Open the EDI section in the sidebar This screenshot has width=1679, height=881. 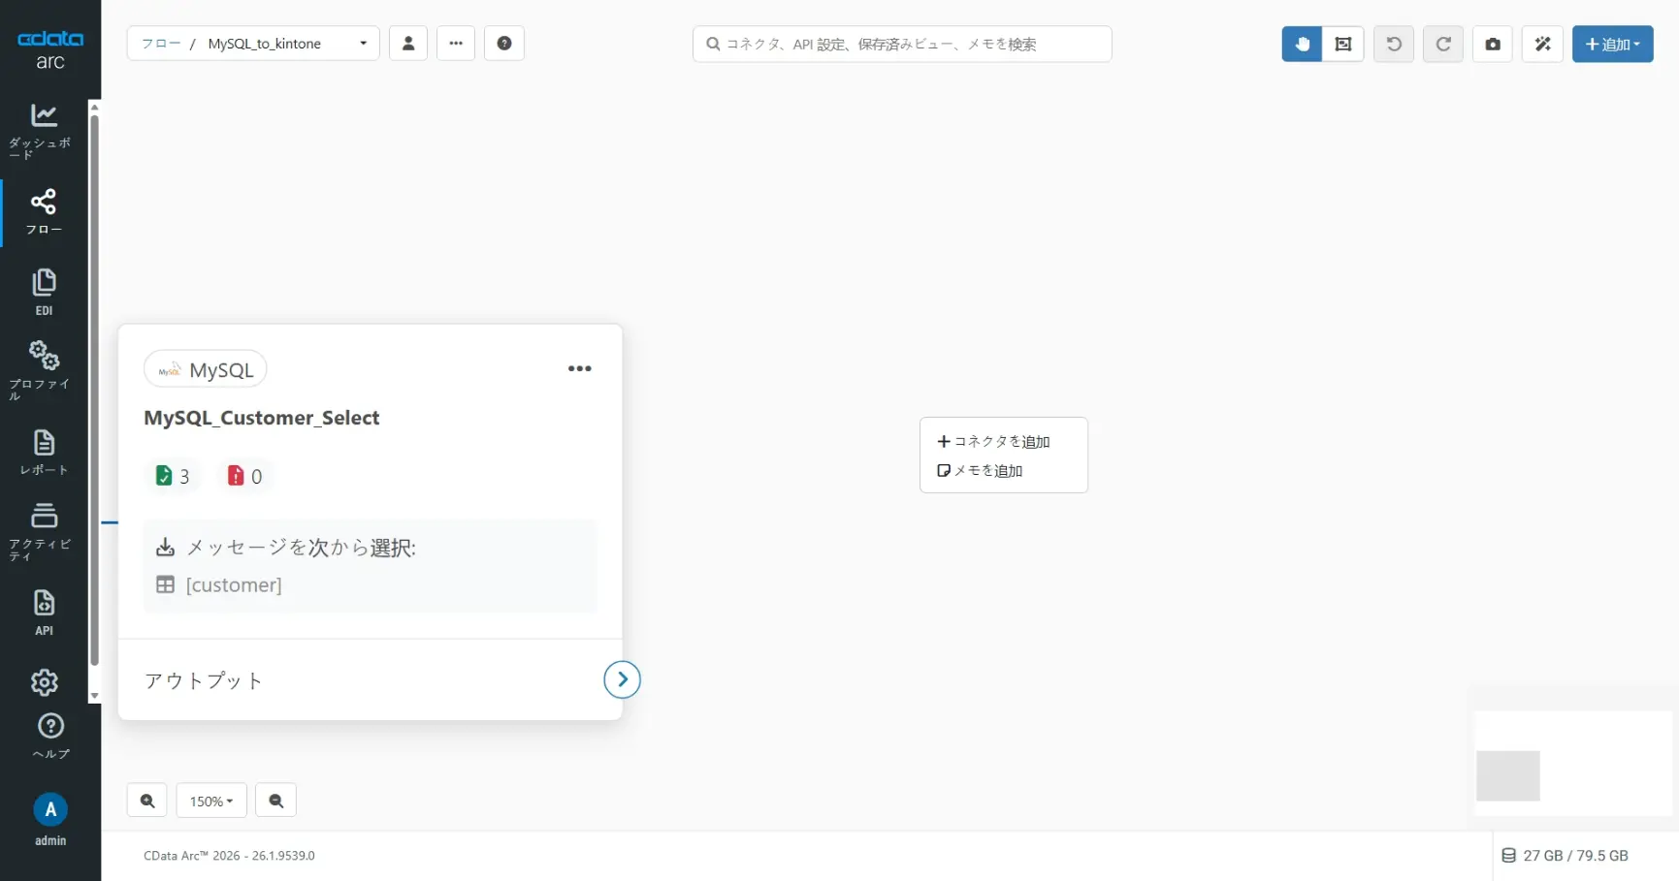[44, 292]
